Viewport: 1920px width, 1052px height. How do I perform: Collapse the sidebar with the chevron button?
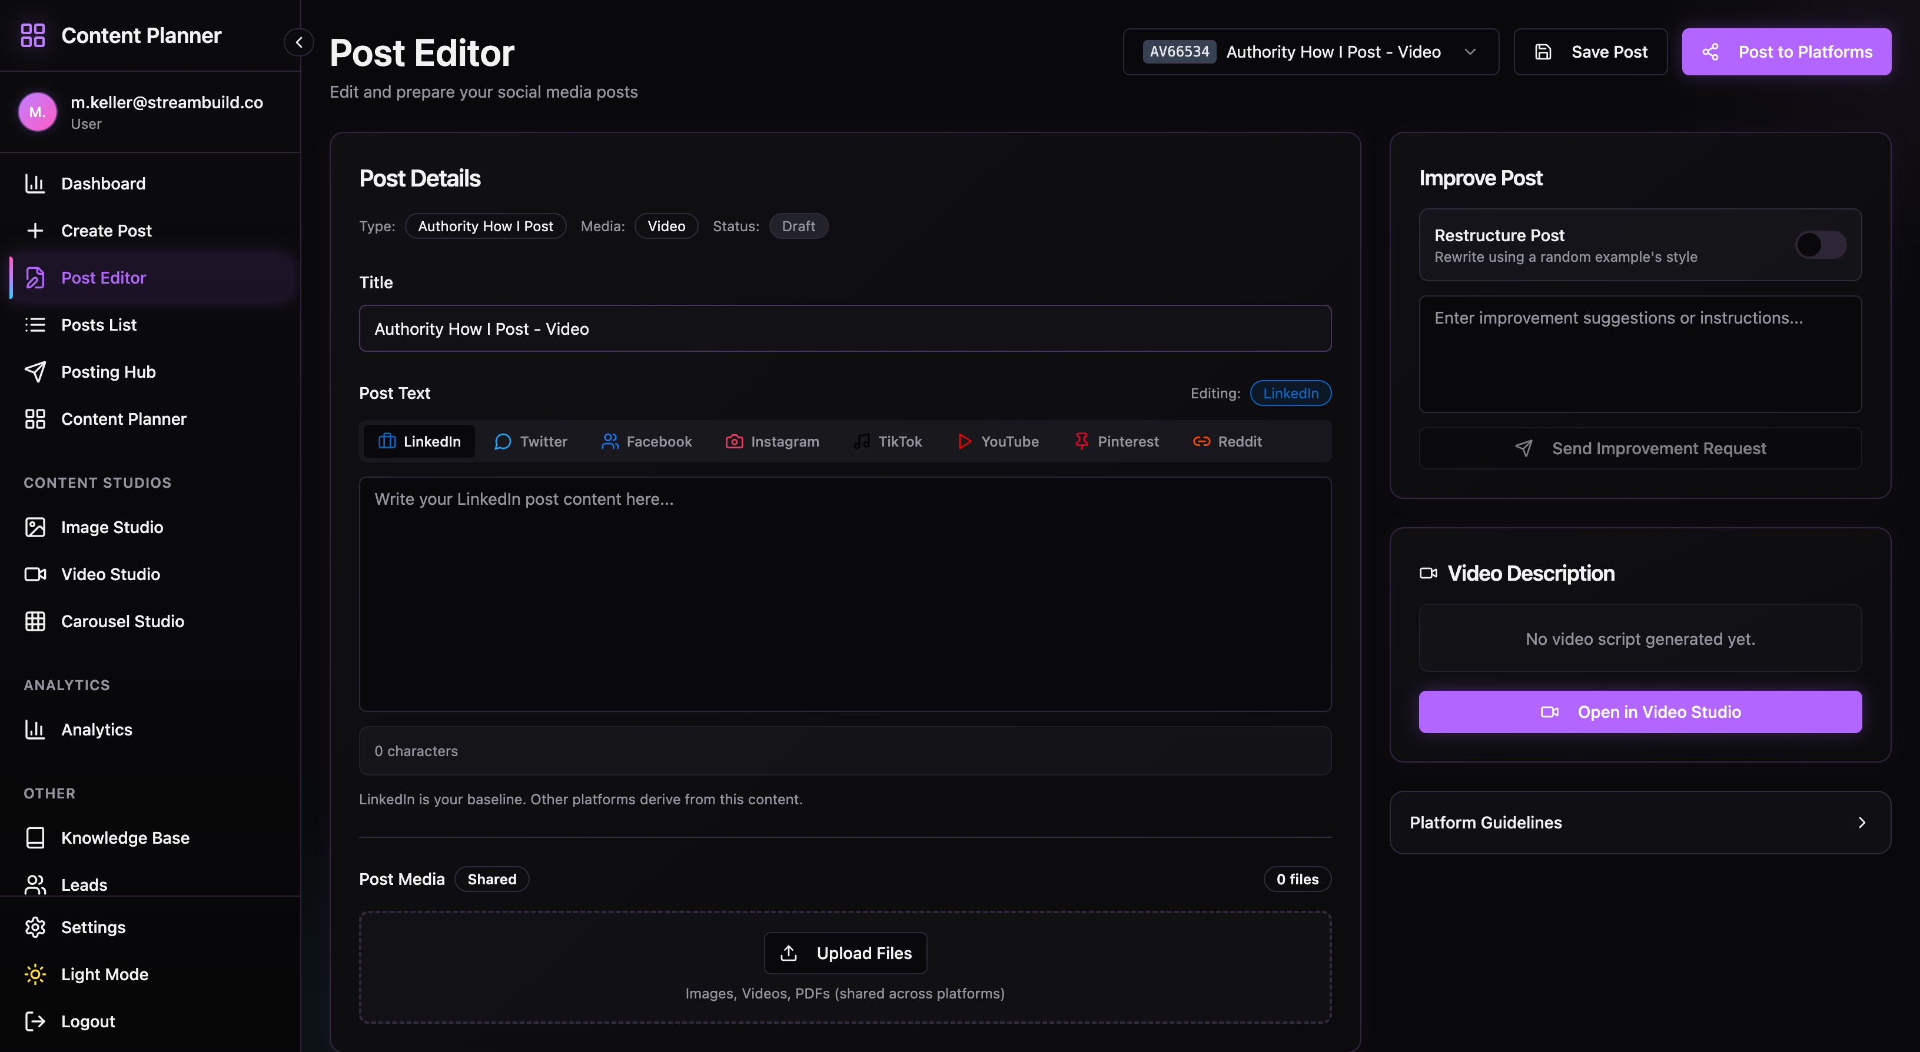point(299,42)
